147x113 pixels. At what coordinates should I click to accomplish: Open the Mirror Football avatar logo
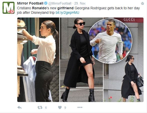coord(9,8)
